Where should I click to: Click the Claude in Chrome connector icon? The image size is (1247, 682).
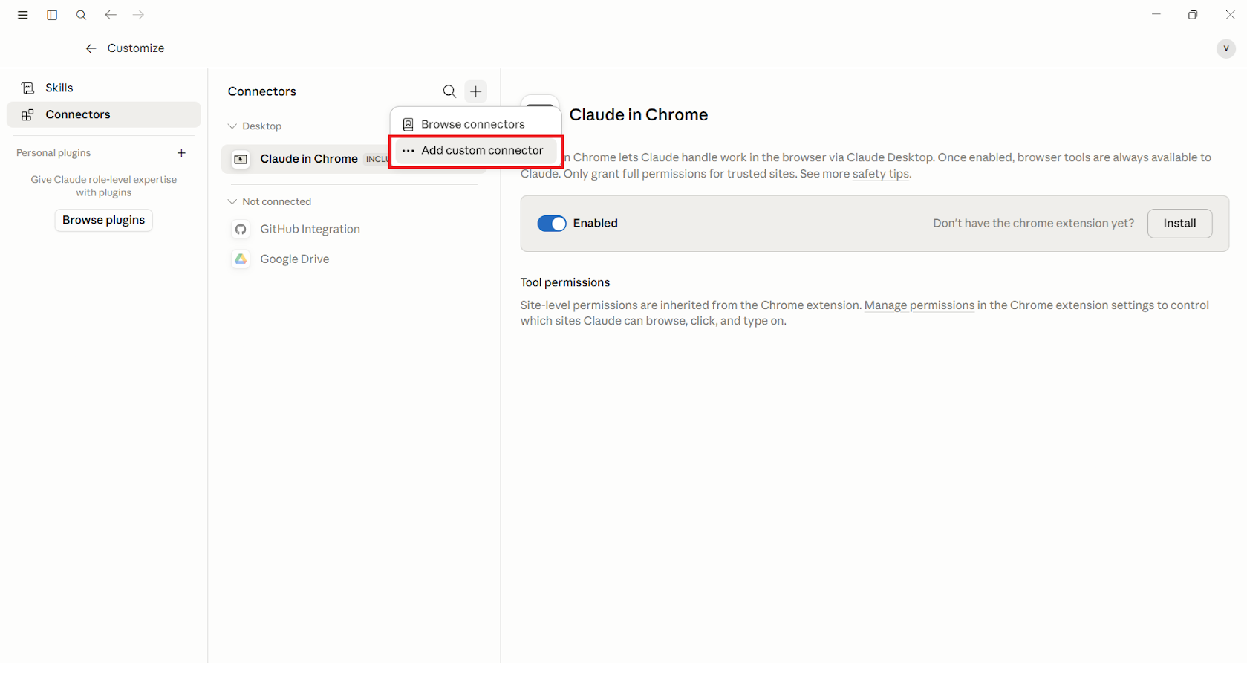241,159
